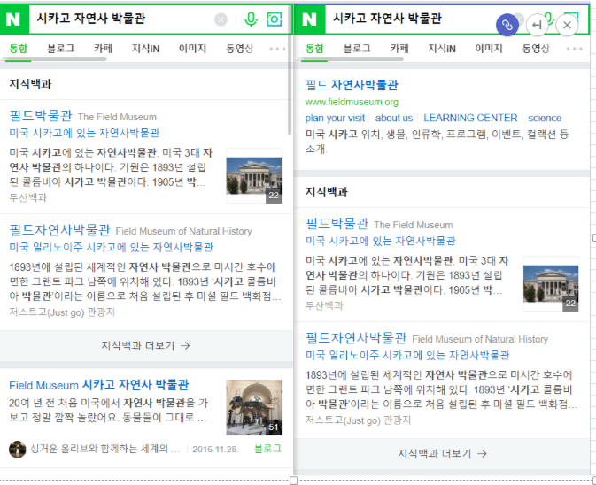Viewport: 596px width, 485px height.
Task: Select the 지식IN tab in left panel
Action: pyautogui.click(x=145, y=49)
